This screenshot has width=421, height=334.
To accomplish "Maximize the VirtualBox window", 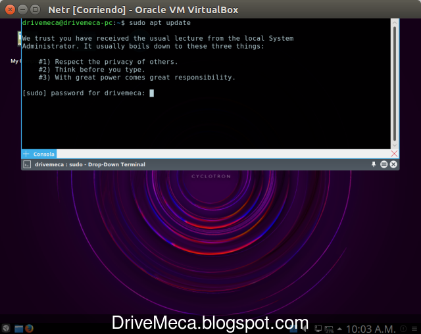I will [x=35, y=10].
